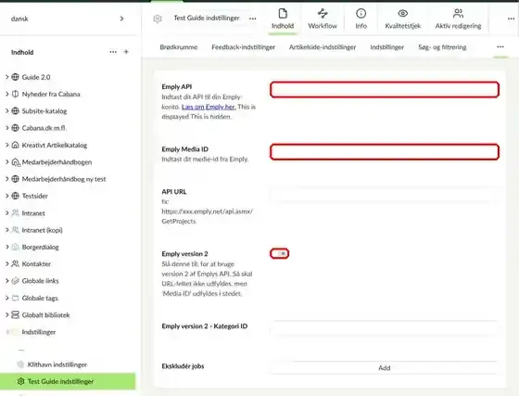Expand the Intranet (kopi) node
The height and width of the screenshot is (396, 519).
(x=7, y=230)
